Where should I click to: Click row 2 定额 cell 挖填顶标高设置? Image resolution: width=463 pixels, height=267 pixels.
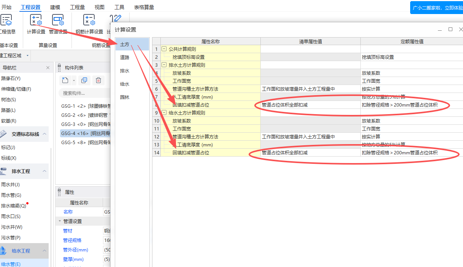(412, 57)
